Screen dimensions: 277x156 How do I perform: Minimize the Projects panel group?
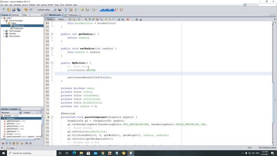(42, 15)
